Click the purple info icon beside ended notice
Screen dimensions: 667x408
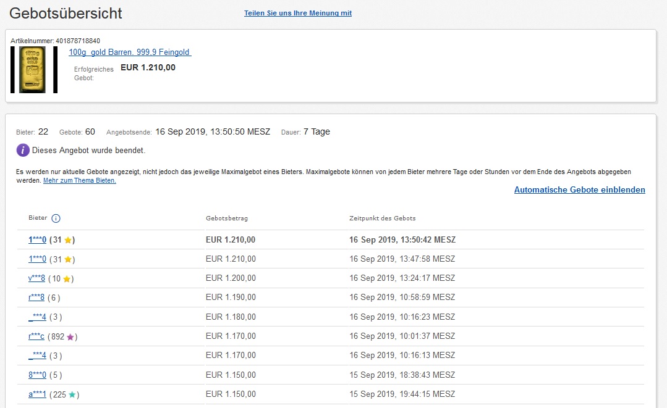[x=23, y=150]
